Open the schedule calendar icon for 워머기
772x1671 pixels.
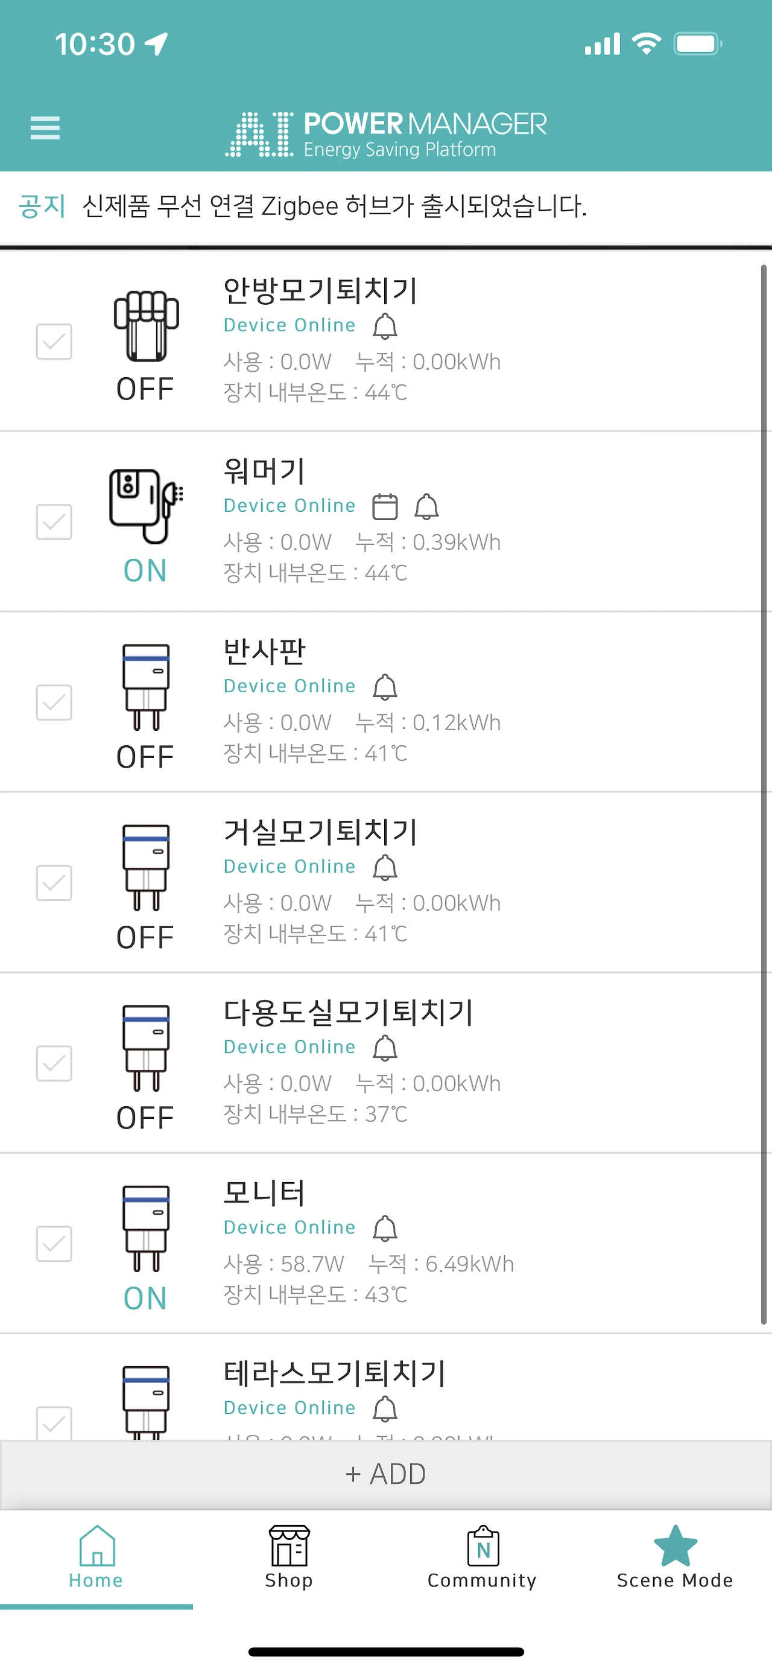click(x=384, y=507)
